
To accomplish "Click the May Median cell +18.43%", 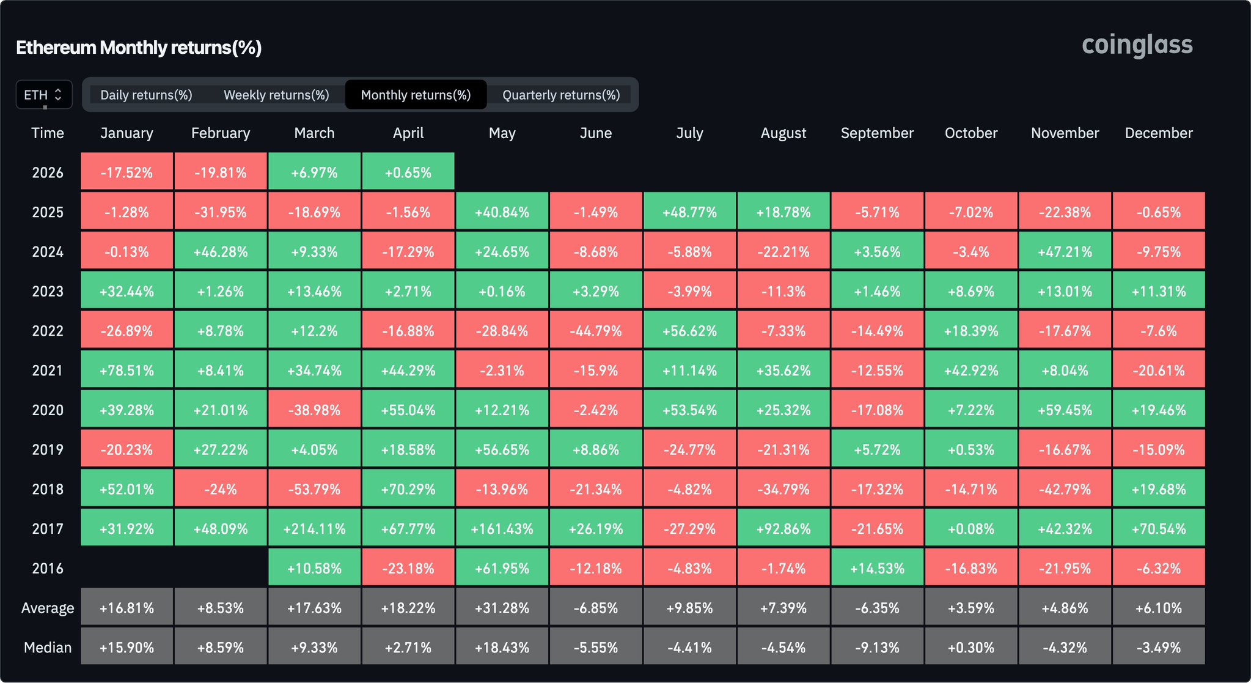I will coord(502,647).
